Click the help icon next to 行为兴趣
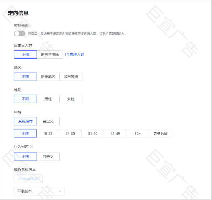The image size is (212, 200). [32, 146]
